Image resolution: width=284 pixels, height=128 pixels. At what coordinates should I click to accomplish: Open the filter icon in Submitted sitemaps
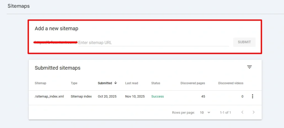tap(249, 67)
